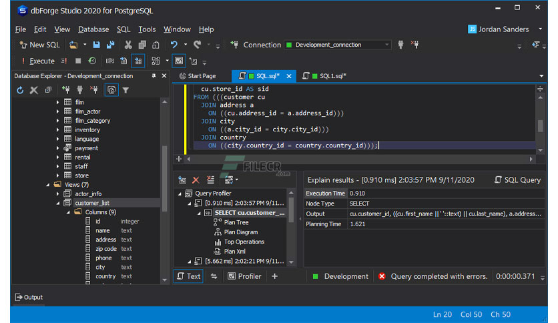Click the Collapse All icon in Database Explorer

[x=48, y=90]
